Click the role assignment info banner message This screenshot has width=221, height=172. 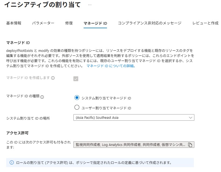click(94, 163)
